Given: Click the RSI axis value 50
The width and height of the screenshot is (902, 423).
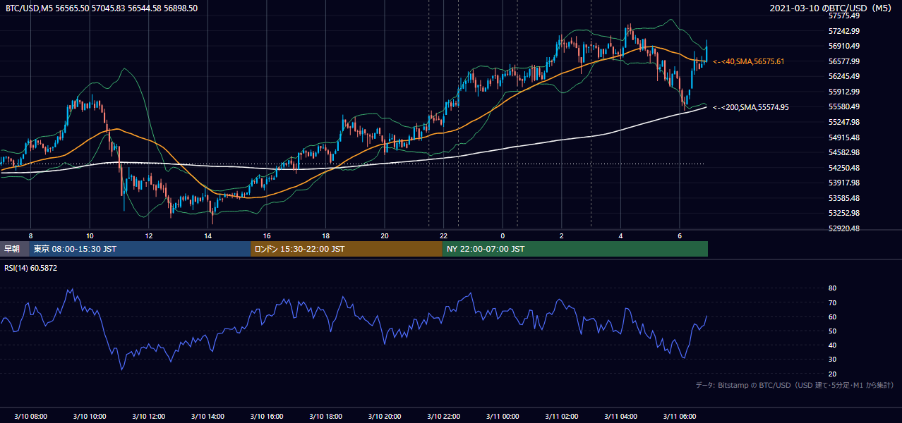Looking at the screenshot, I should pos(832,331).
